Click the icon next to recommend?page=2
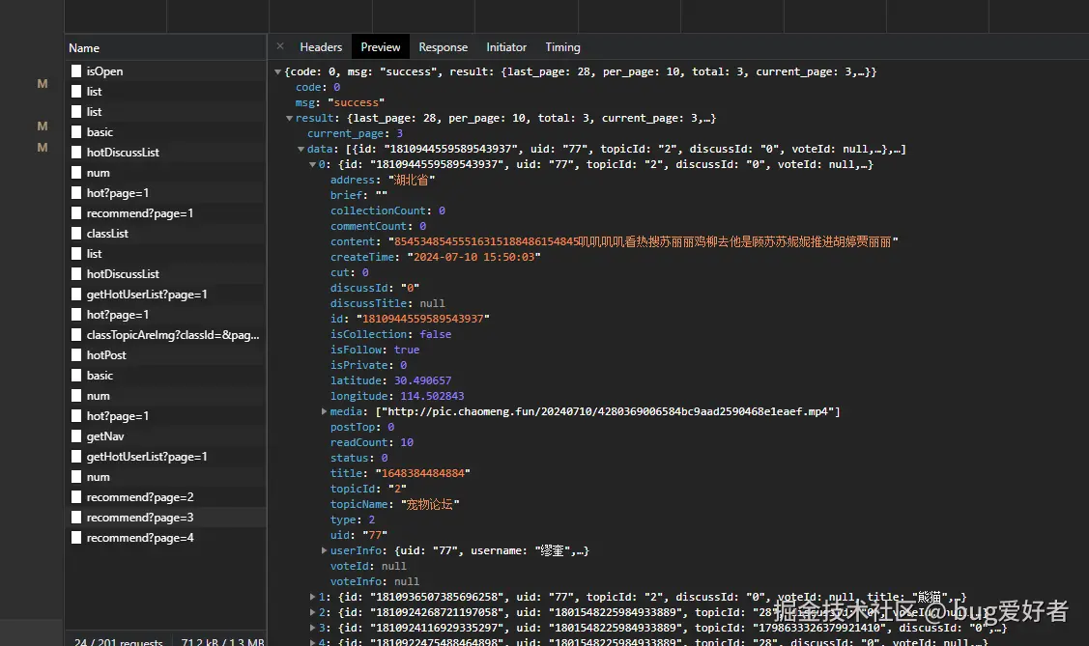 (76, 497)
